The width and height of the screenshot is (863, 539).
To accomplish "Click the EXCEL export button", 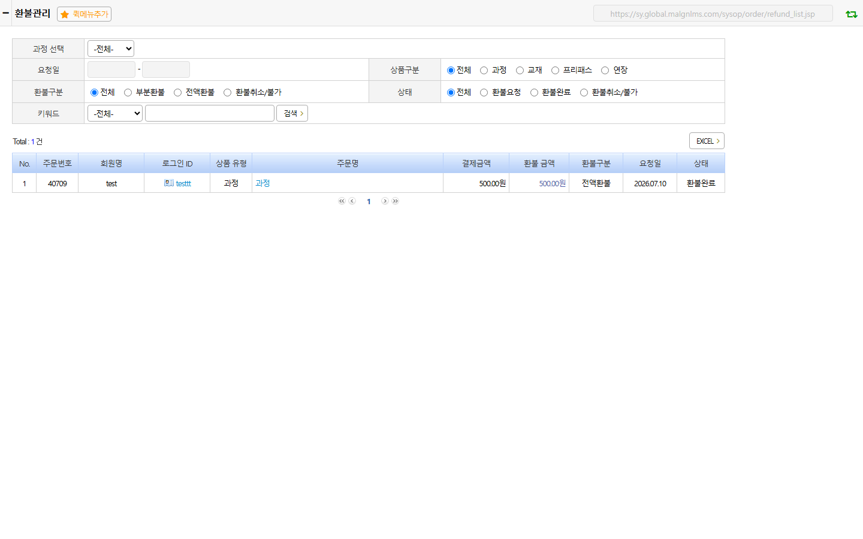I will click(x=707, y=141).
